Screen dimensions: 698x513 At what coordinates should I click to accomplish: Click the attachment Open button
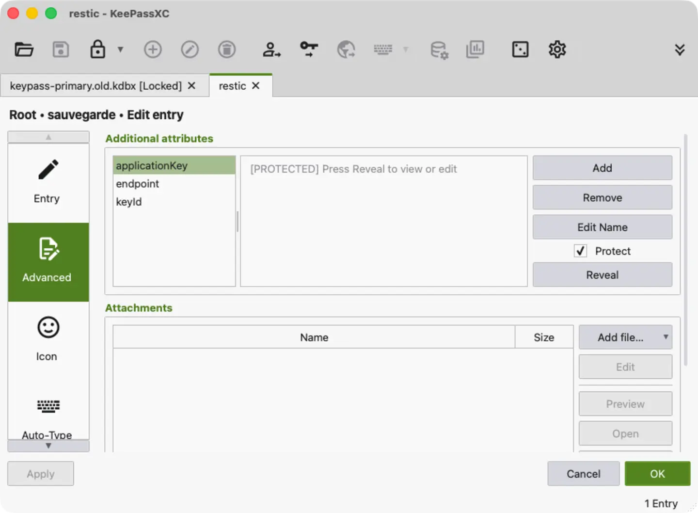(625, 433)
